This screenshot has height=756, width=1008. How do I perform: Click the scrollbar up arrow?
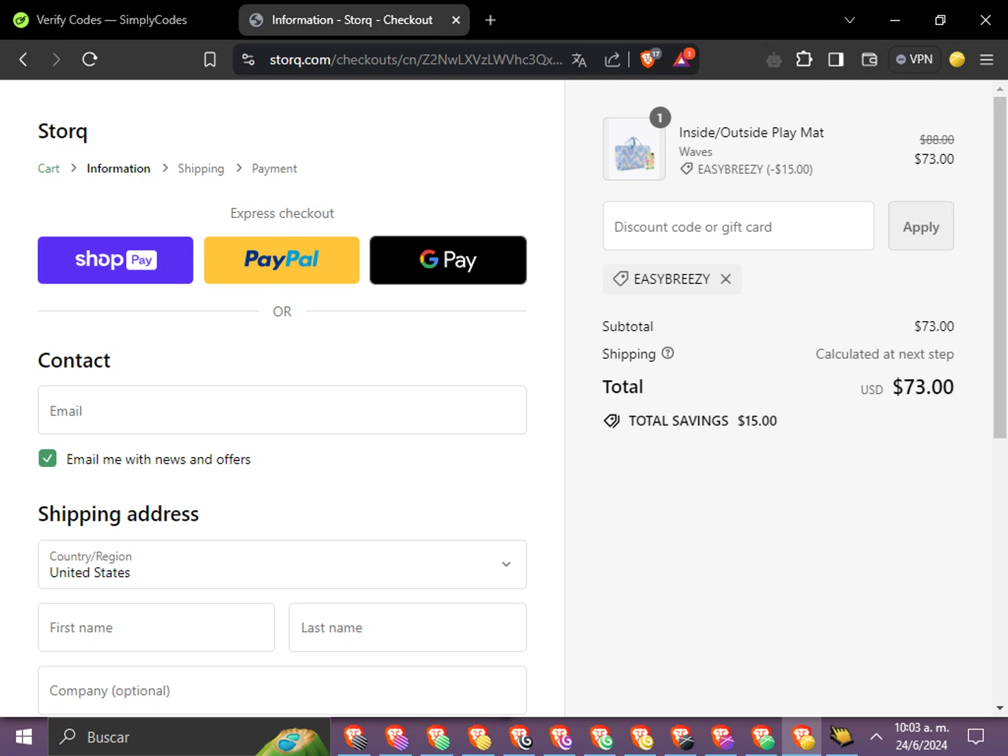pos(1000,89)
